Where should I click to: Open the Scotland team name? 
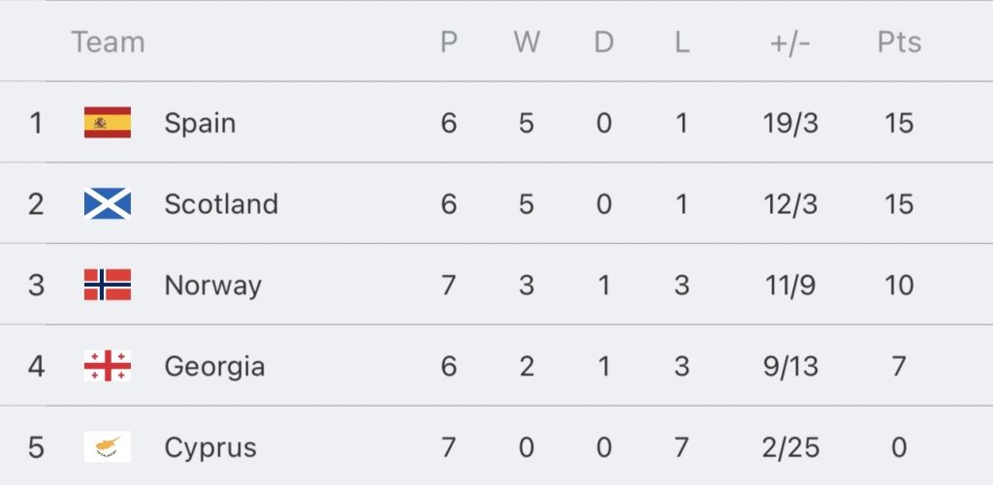tap(221, 204)
